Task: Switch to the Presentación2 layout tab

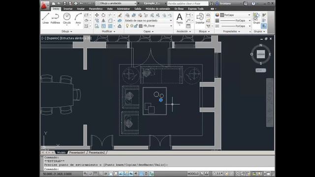Action: tap(96, 152)
